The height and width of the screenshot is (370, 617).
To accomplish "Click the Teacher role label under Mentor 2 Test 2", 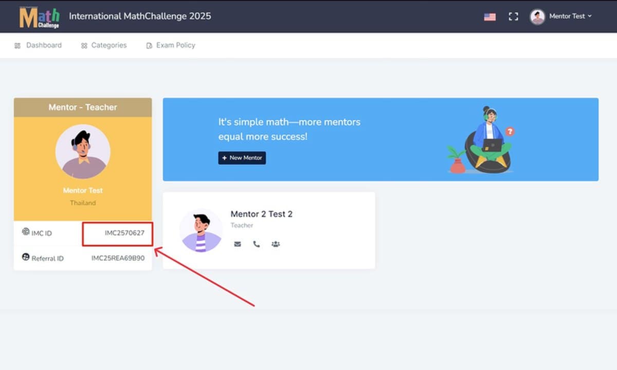I will [x=242, y=225].
